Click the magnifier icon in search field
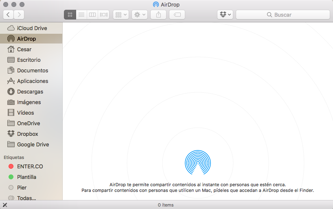The image size is (333, 209). click(x=269, y=15)
